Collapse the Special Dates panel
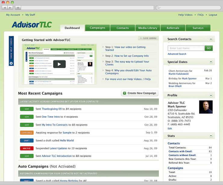The image size is (223, 185). (x=211, y=62)
